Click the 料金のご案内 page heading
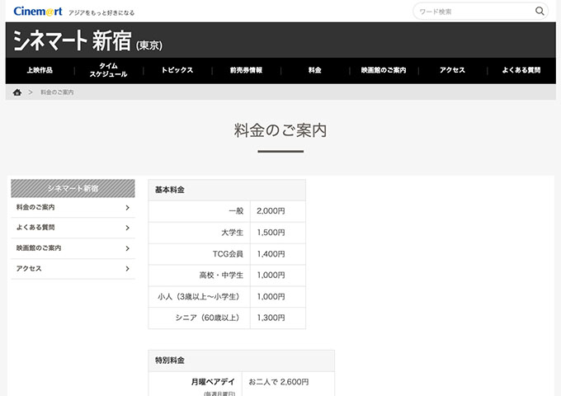 pos(280,130)
